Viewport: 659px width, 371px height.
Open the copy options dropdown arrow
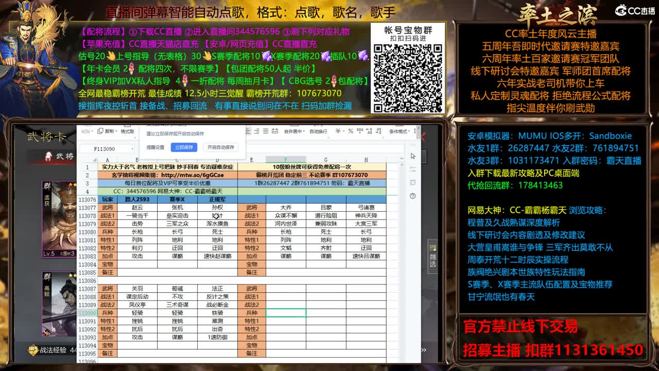pos(117,131)
